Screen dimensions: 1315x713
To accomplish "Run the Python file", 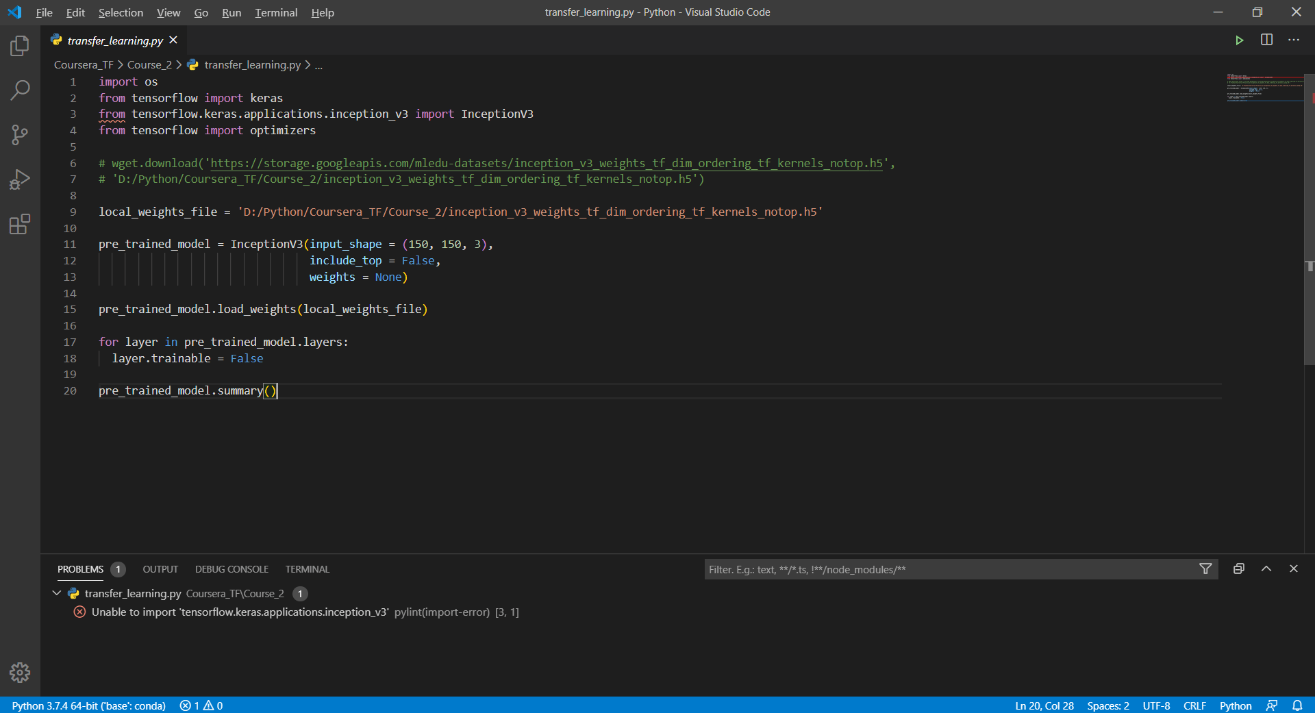I will [1240, 40].
